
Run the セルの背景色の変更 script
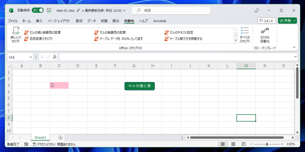point(110,32)
